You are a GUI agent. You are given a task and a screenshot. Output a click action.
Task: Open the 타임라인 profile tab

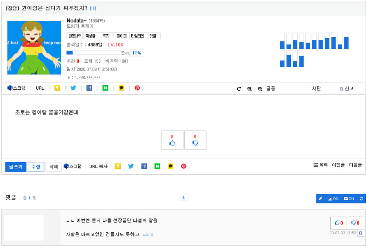click(x=137, y=36)
